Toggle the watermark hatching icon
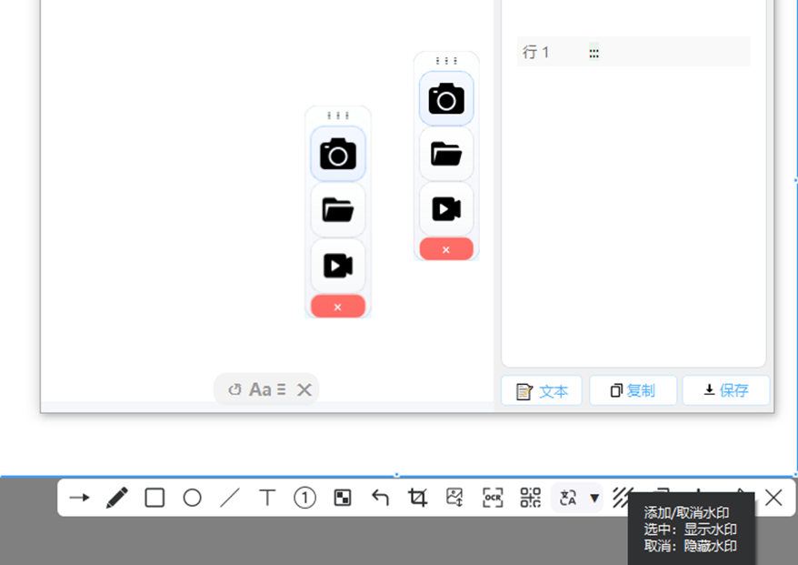The height and width of the screenshot is (565, 798). (621, 497)
